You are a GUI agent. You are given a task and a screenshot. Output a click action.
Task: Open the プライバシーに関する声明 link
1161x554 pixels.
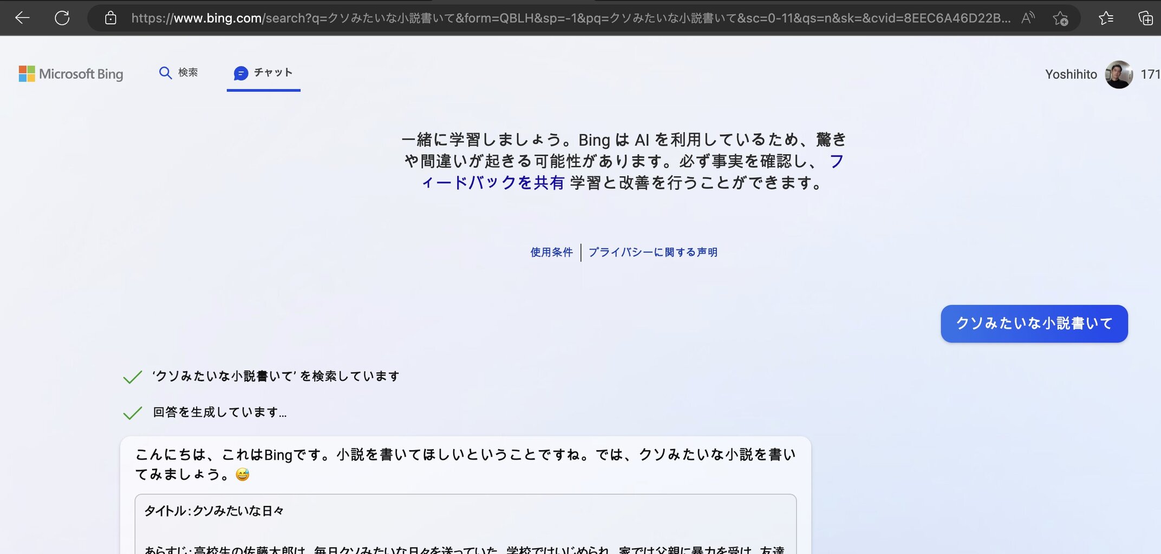[x=653, y=252]
